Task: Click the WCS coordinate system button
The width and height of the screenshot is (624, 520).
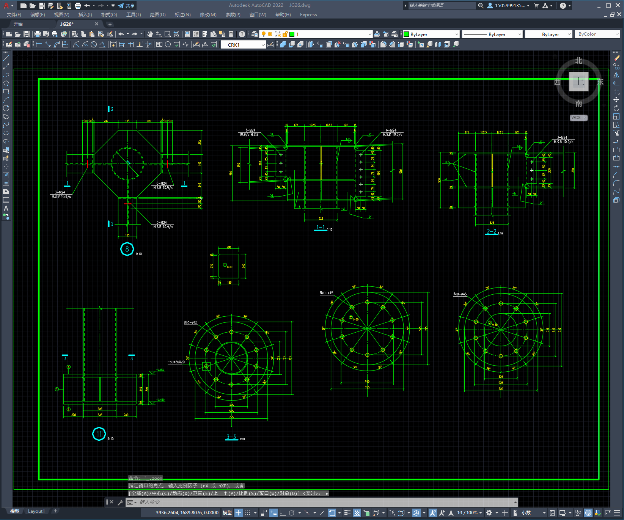Action: tap(578, 118)
